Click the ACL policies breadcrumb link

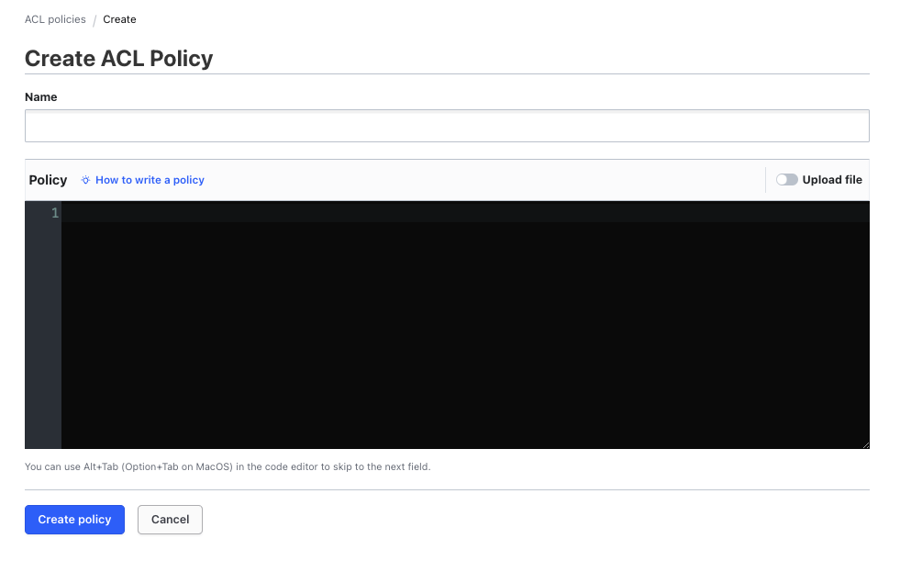click(x=55, y=19)
